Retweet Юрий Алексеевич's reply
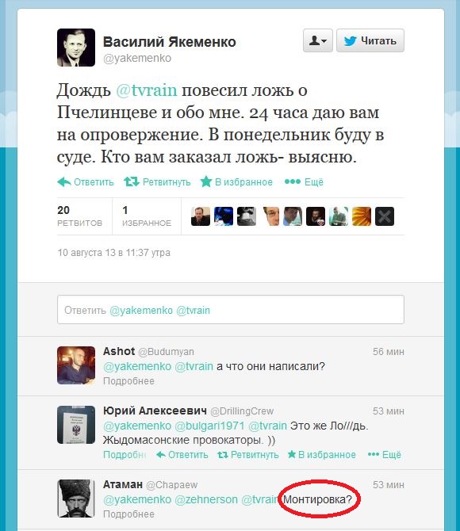This screenshot has height=531, width=460. pos(248,455)
